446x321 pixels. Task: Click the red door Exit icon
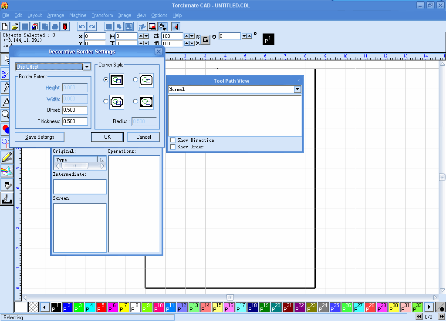[65, 27]
